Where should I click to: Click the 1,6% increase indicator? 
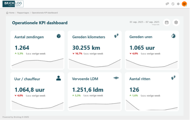[x=134, y=95]
